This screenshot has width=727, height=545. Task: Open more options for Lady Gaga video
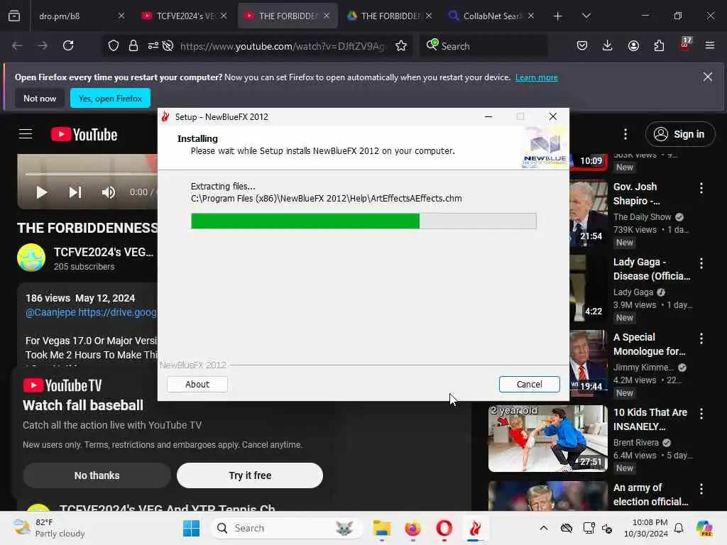click(x=701, y=263)
